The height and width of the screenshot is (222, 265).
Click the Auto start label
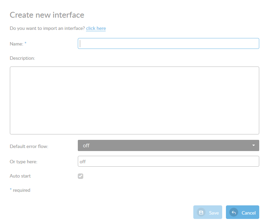click(20, 176)
